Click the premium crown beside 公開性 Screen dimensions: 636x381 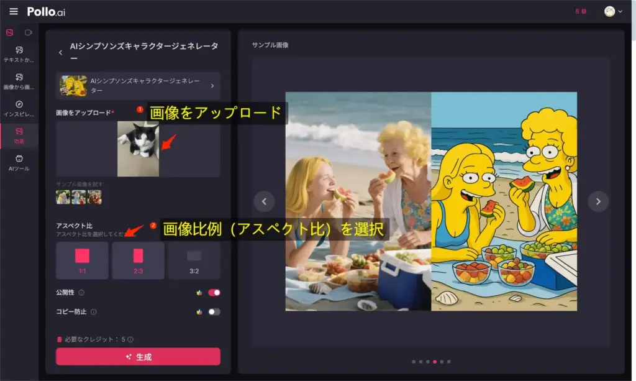click(199, 293)
